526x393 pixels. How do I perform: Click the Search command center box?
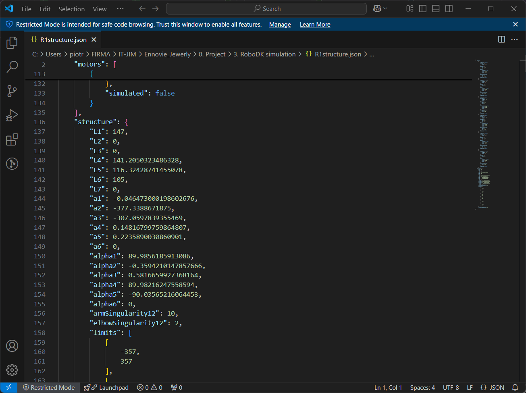266,9
